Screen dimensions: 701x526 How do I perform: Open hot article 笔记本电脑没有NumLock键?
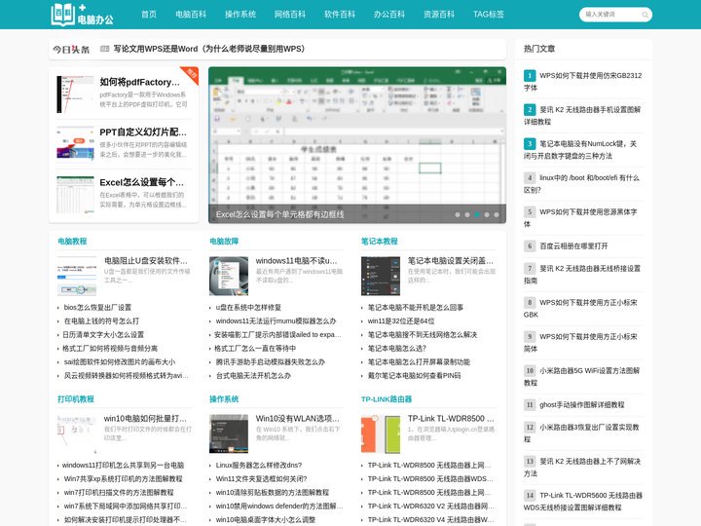(580, 150)
